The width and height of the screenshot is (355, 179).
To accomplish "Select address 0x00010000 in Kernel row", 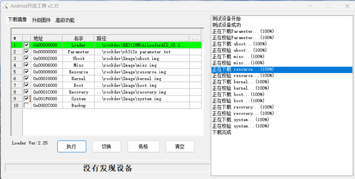I will pyautogui.click(x=47, y=79).
